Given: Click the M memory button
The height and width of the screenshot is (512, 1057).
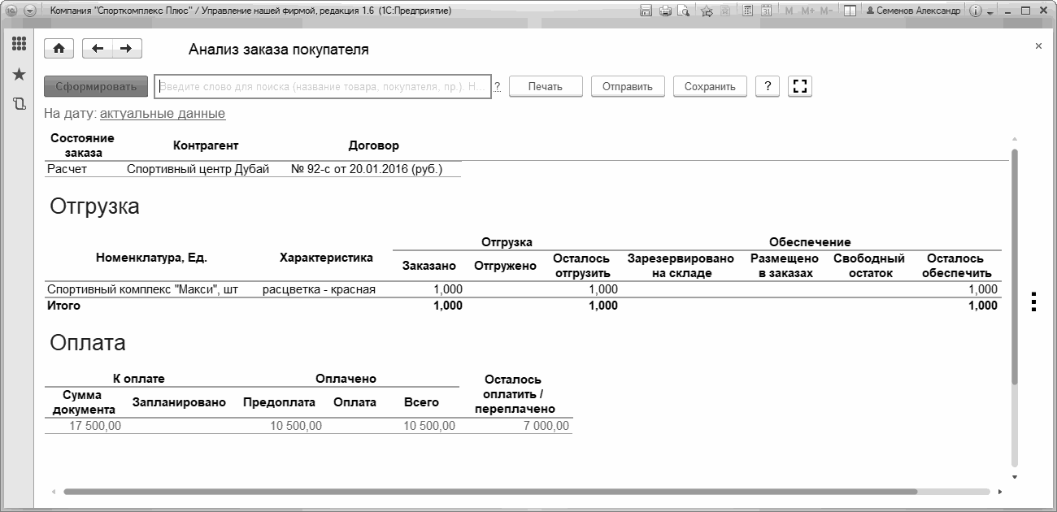Looking at the screenshot, I should 789,11.
